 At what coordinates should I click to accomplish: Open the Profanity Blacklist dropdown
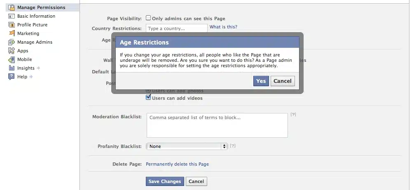pos(187,146)
